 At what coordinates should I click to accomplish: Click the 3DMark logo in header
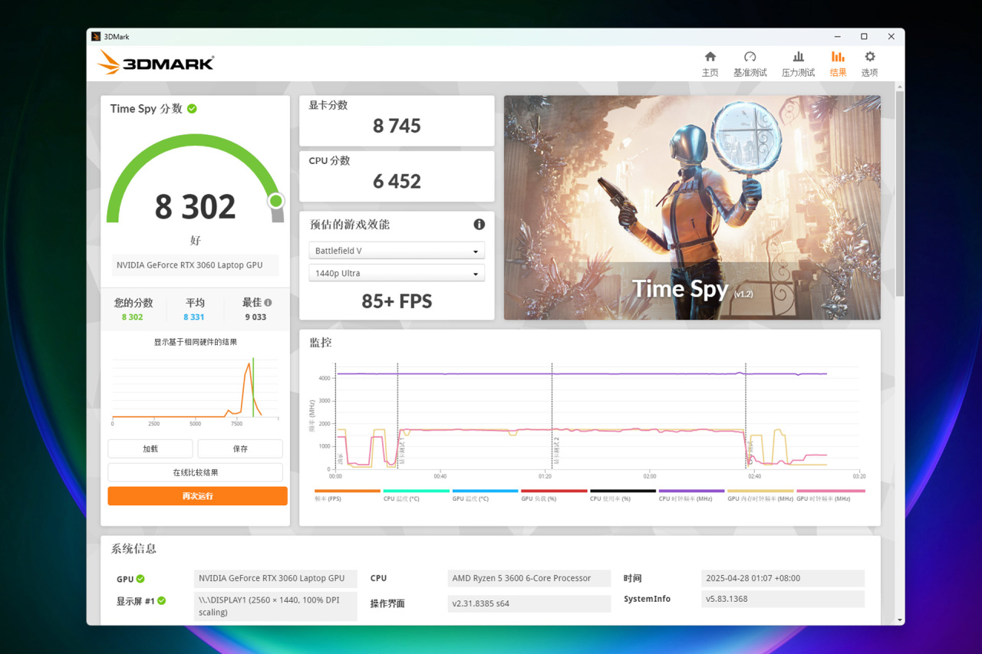(x=156, y=62)
